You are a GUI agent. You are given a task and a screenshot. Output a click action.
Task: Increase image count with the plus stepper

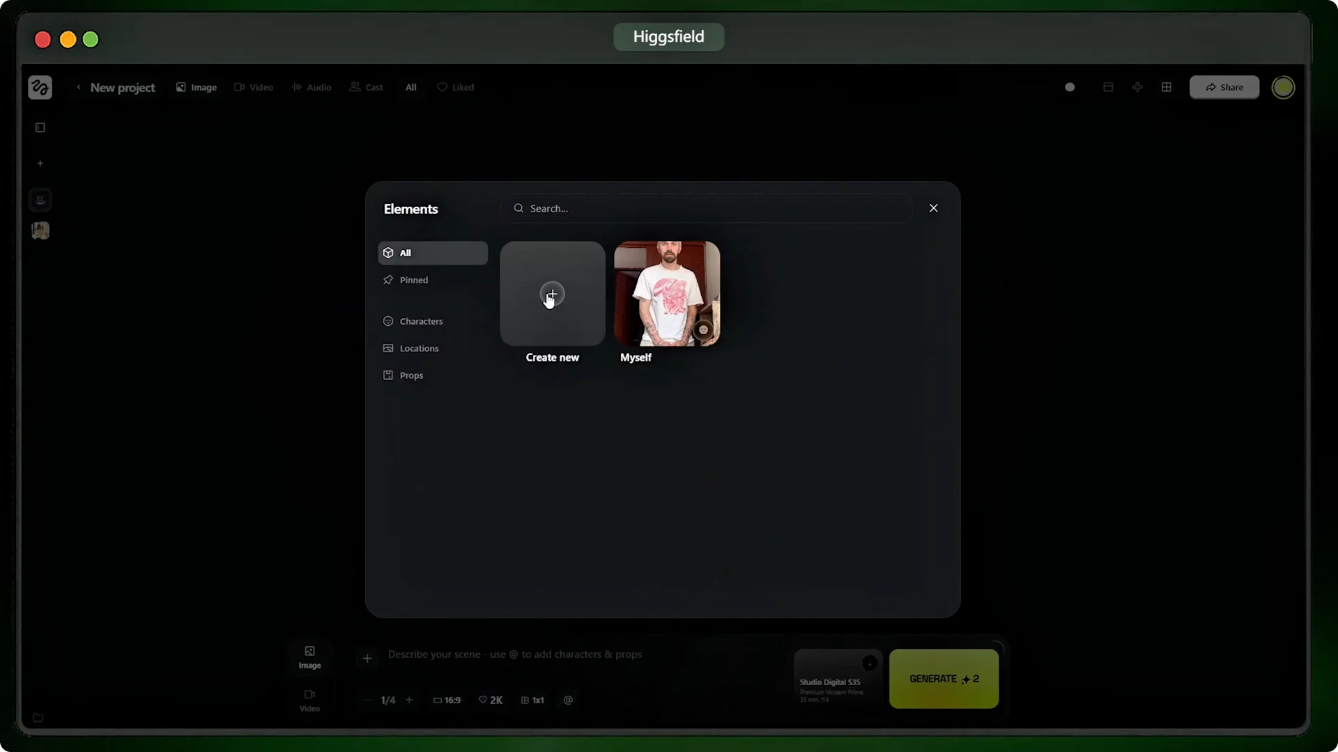[x=409, y=700]
